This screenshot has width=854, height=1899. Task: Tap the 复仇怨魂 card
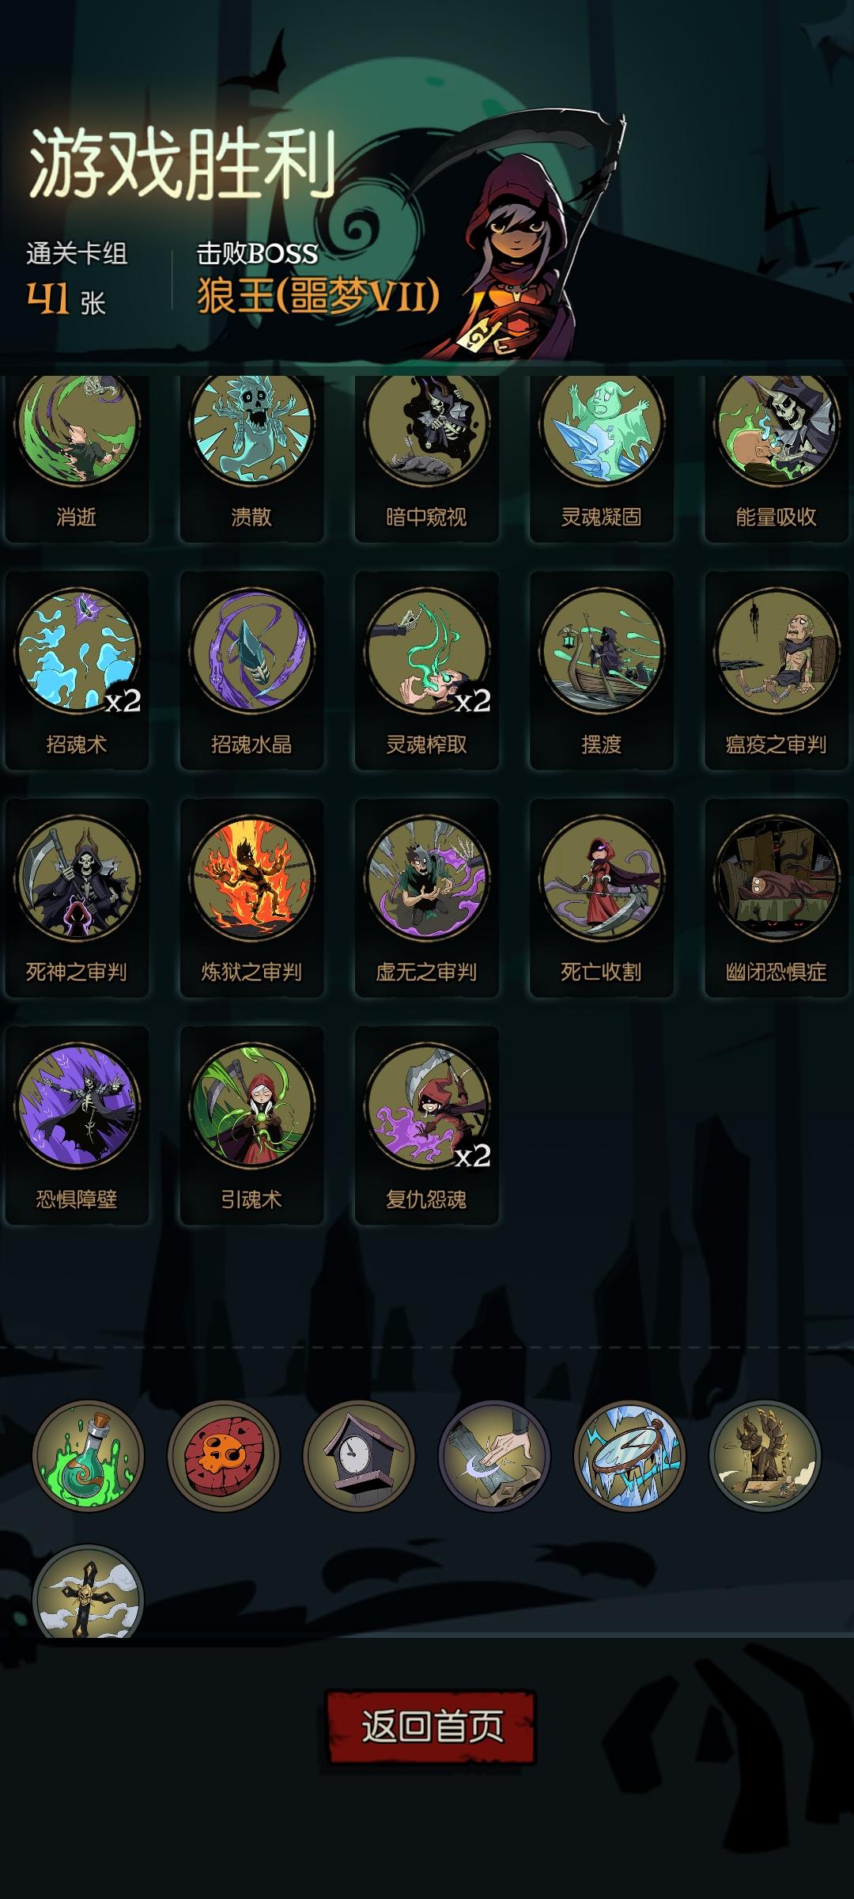pyautogui.click(x=426, y=1125)
